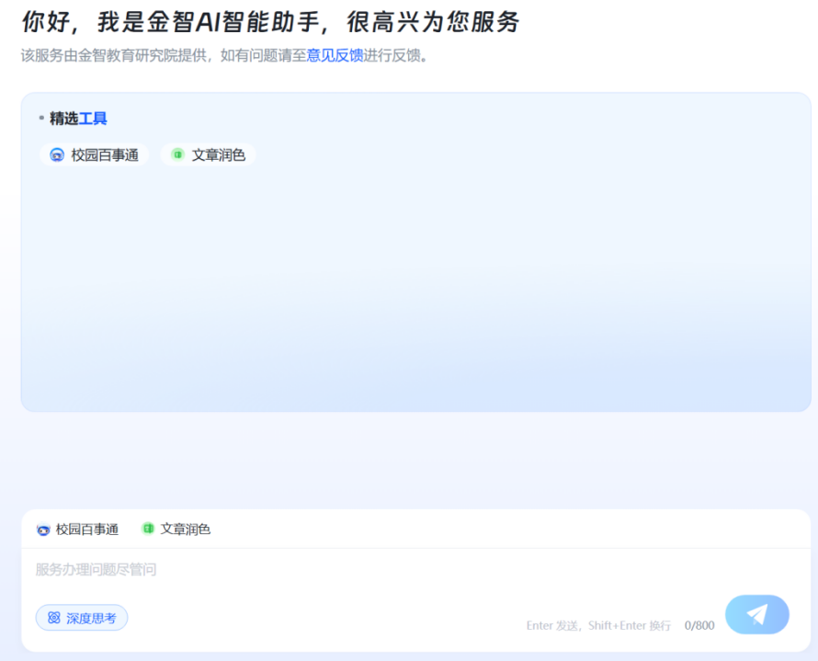Click the 校园百事通 robot icon in 精选工具
Screen dimensions: 818x661
point(57,155)
